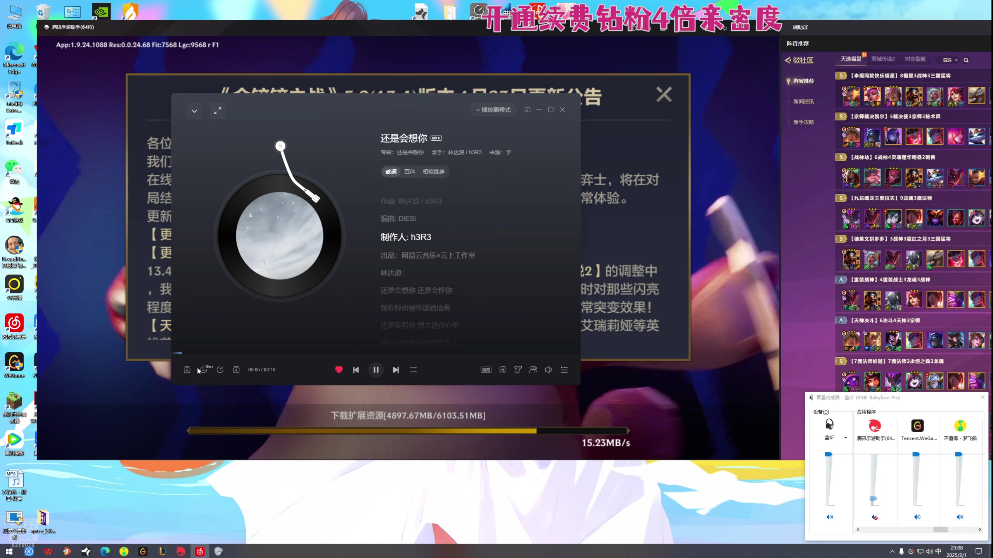993x558 pixels.
Task: Skip to the next track
Action: click(396, 370)
